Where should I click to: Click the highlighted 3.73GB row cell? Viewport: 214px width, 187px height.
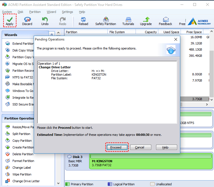coord(197,99)
